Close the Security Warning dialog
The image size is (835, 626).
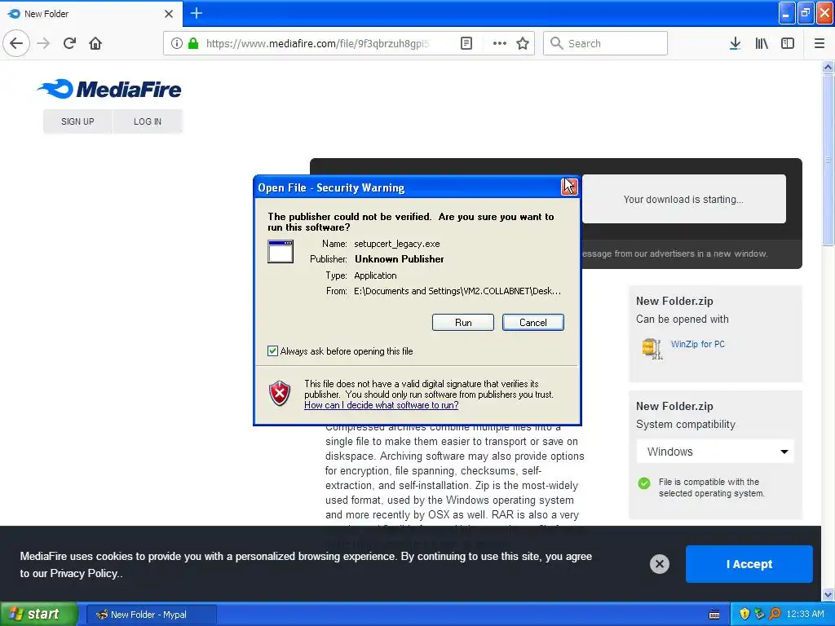coord(568,187)
